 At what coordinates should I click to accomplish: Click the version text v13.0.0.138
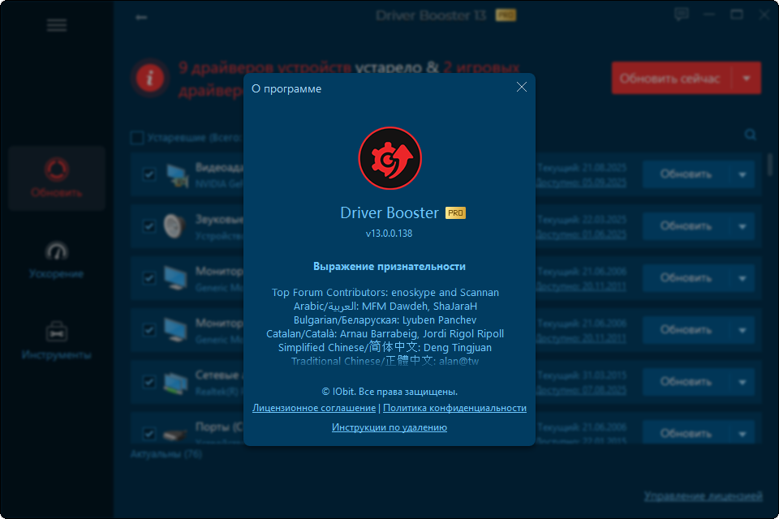389,234
